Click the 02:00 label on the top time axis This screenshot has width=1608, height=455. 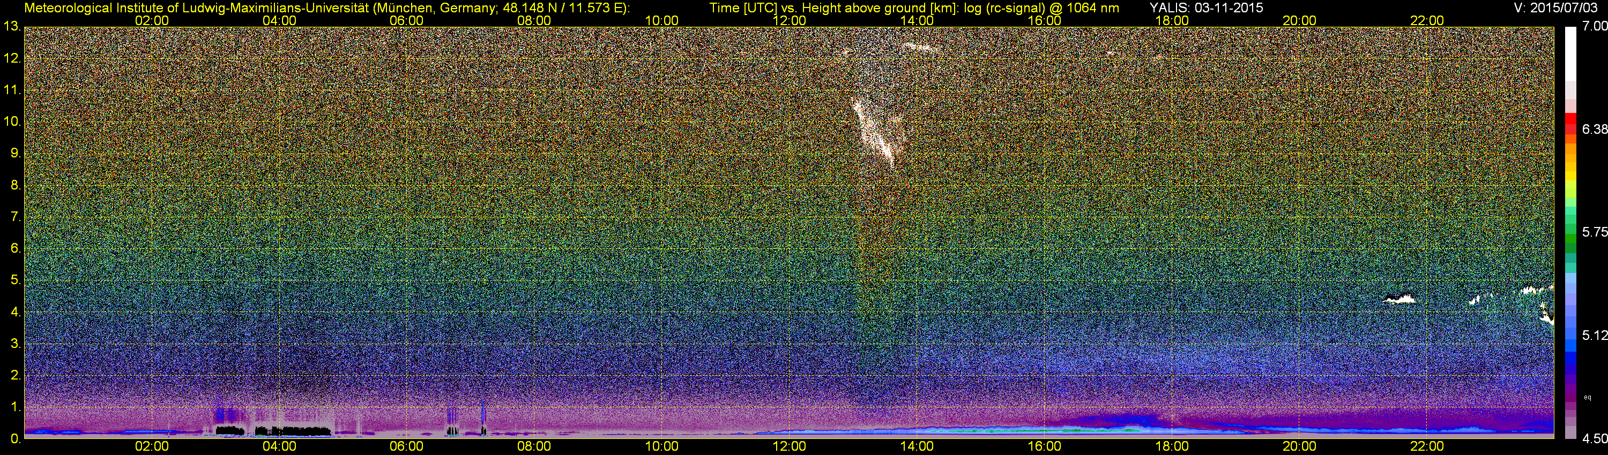pos(152,20)
